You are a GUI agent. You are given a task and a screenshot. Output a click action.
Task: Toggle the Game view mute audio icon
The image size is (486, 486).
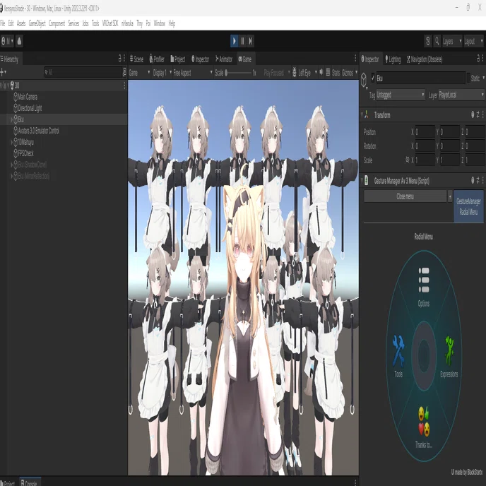coord(321,73)
